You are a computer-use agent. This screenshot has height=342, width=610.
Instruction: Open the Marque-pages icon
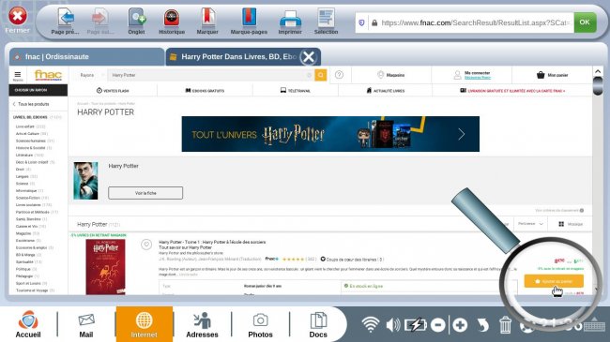point(249,18)
